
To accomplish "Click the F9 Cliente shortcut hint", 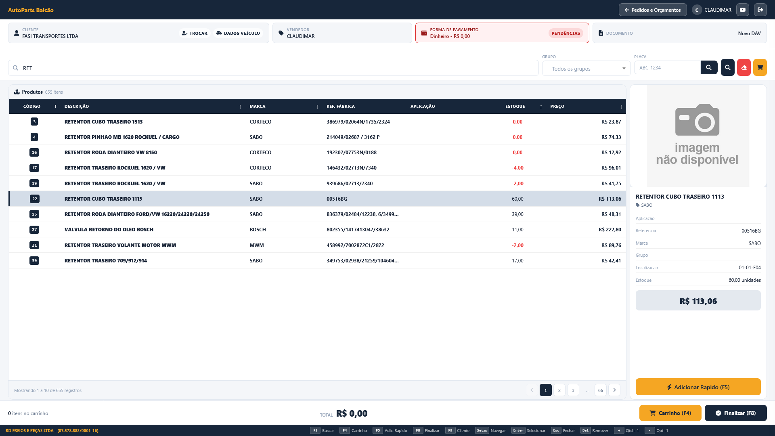I will (x=457, y=430).
